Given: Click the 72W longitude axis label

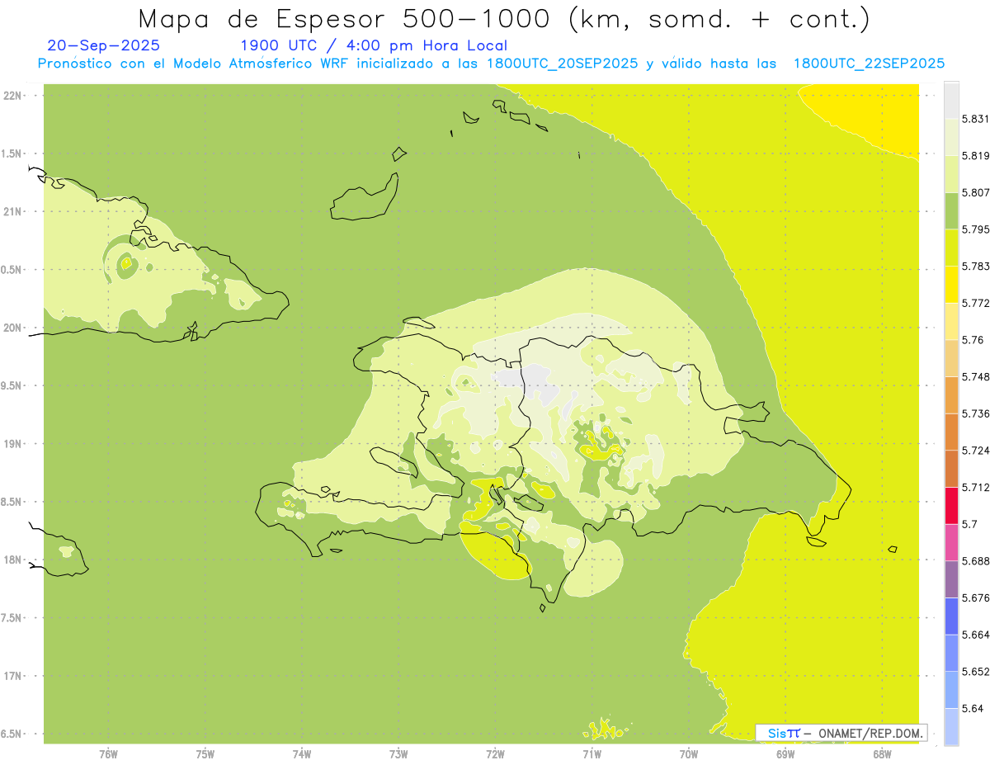Looking at the screenshot, I should point(495,753).
